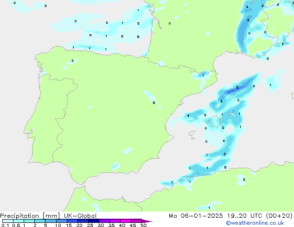294x227 pixels.
Task: Click the '(00+20)' forecast offset text
Action: [x=279, y=216]
